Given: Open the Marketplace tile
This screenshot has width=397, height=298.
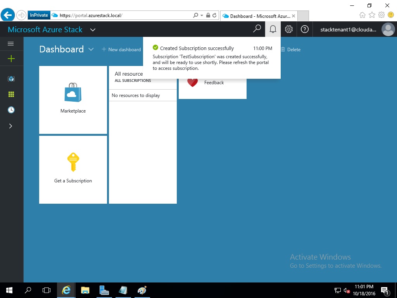Looking at the screenshot, I should coord(73,100).
